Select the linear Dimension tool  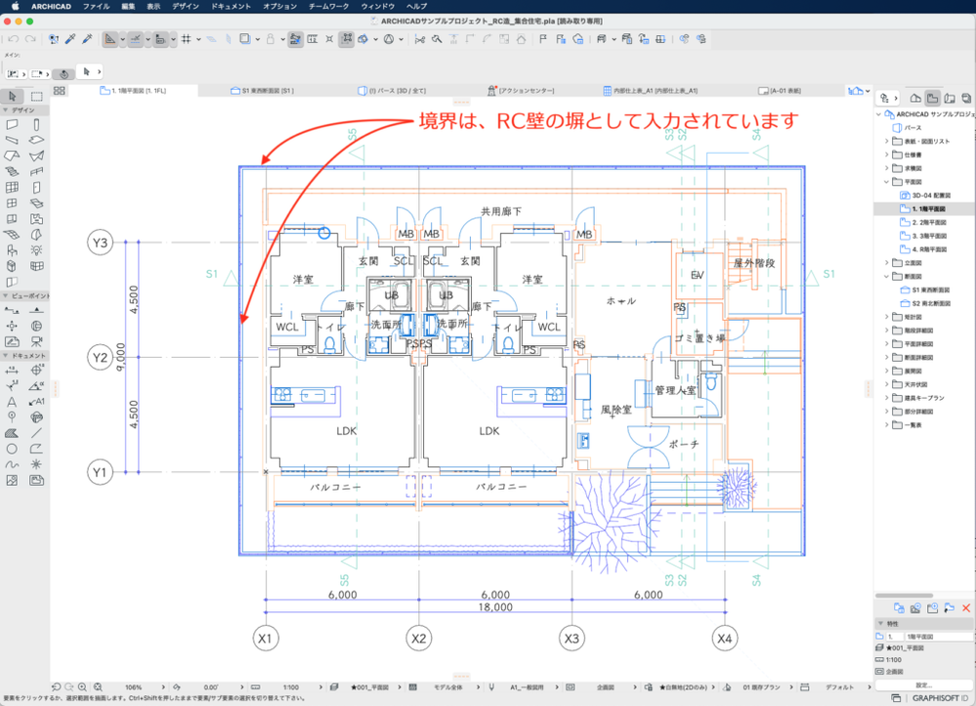point(12,370)
